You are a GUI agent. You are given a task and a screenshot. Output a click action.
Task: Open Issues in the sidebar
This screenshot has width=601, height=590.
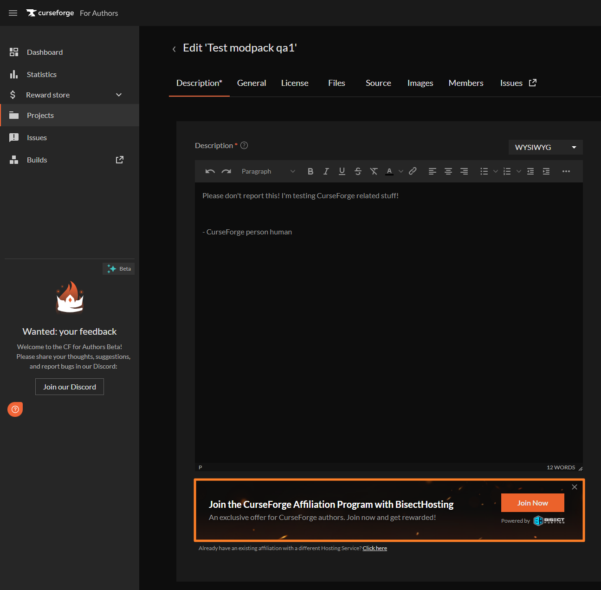(70, 137)
